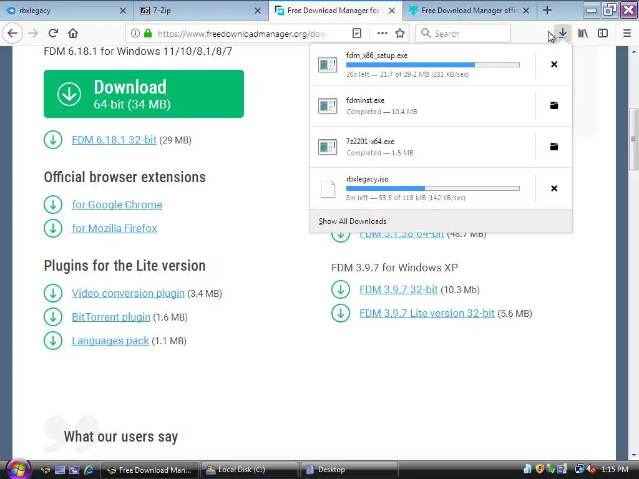Show site information icon in address bar

[135, 34]
